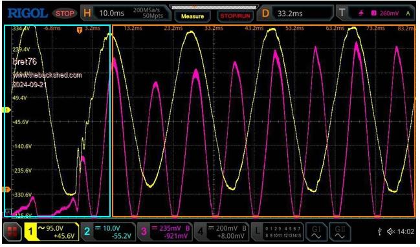Open the red grid menu icon
This screenshot has width=420, height=247.
pos(12,231)
